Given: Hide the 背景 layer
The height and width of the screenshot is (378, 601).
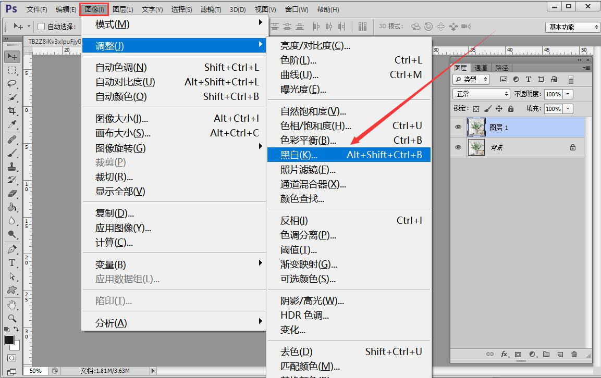Looking at the screenshot, I should click(458, 147).
